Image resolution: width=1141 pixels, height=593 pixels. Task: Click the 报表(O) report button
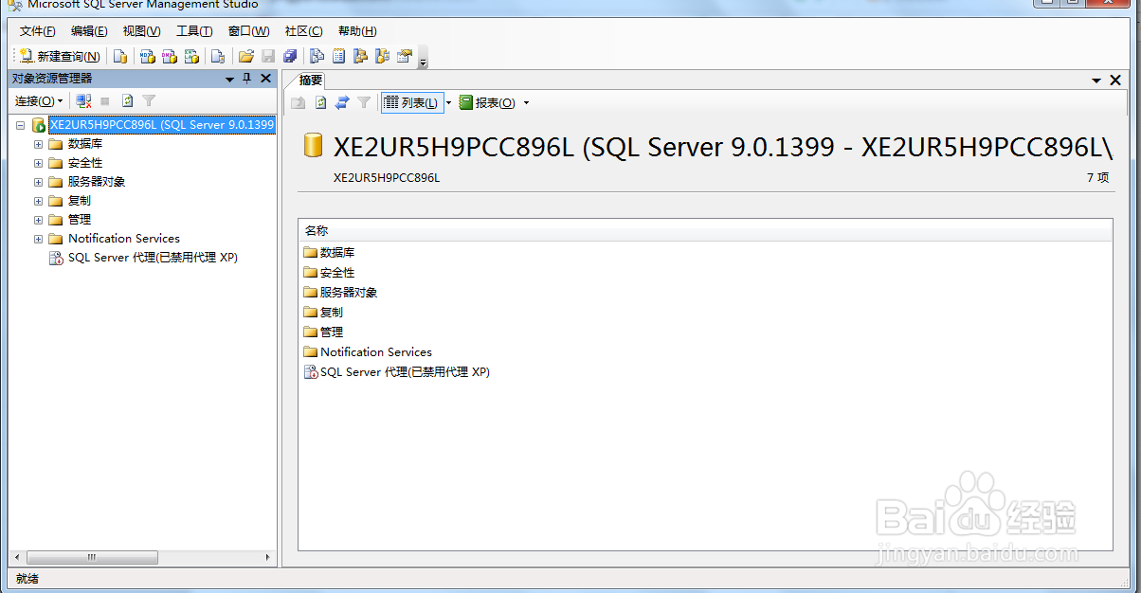click(x=487, y=102)
